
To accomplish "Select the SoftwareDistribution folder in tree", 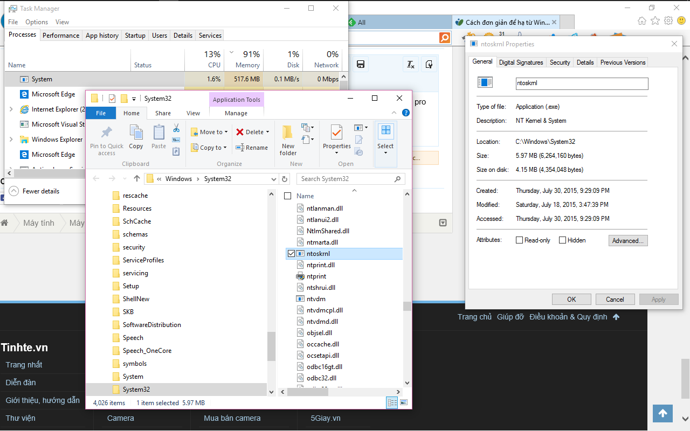I will tap(151, 325).
